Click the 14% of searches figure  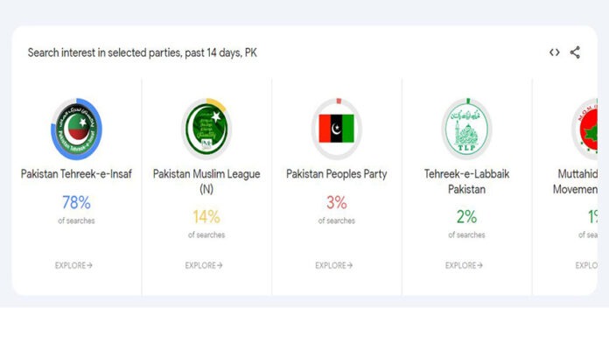click(x=206, y=217)
